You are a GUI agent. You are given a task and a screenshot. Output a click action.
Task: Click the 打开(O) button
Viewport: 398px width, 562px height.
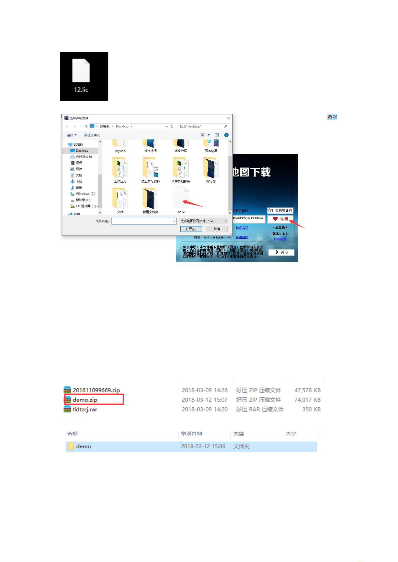tap(191, 229)
